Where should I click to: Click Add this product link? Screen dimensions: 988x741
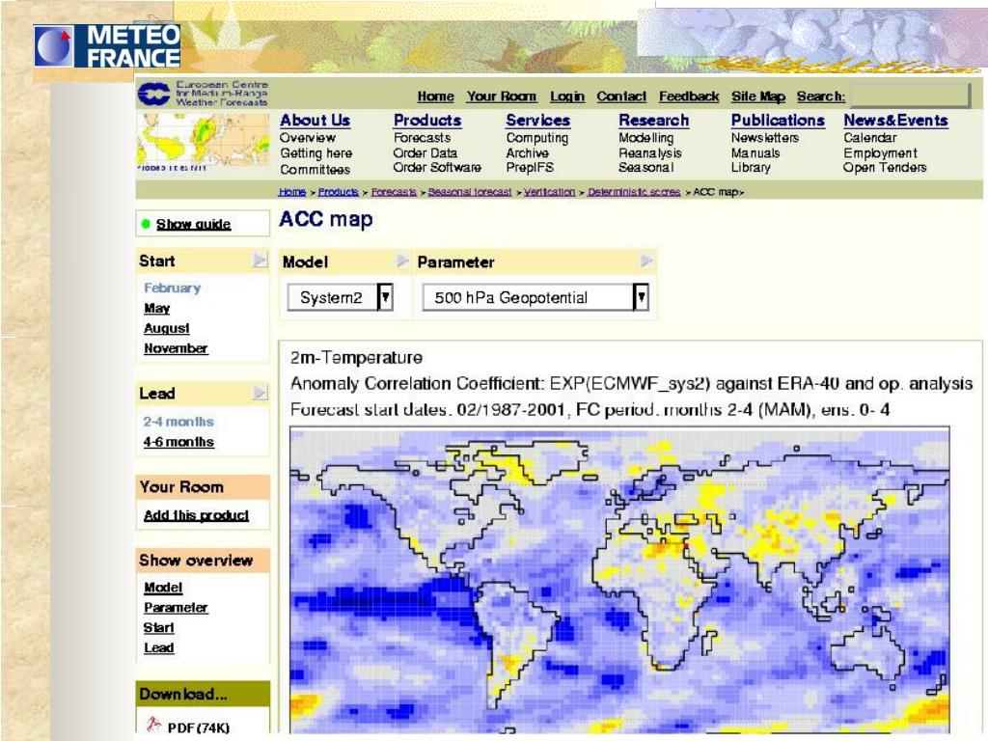(196, 515)
